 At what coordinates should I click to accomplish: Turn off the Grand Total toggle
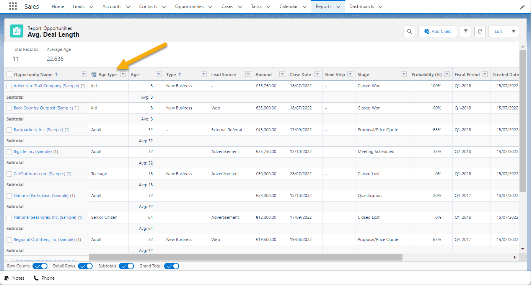pos(171,266)
